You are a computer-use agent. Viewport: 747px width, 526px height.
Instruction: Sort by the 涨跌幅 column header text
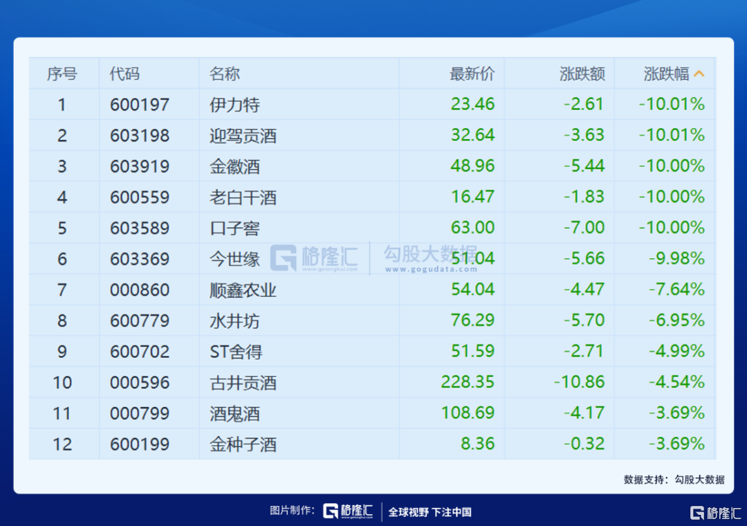click(x=667, y=74)
